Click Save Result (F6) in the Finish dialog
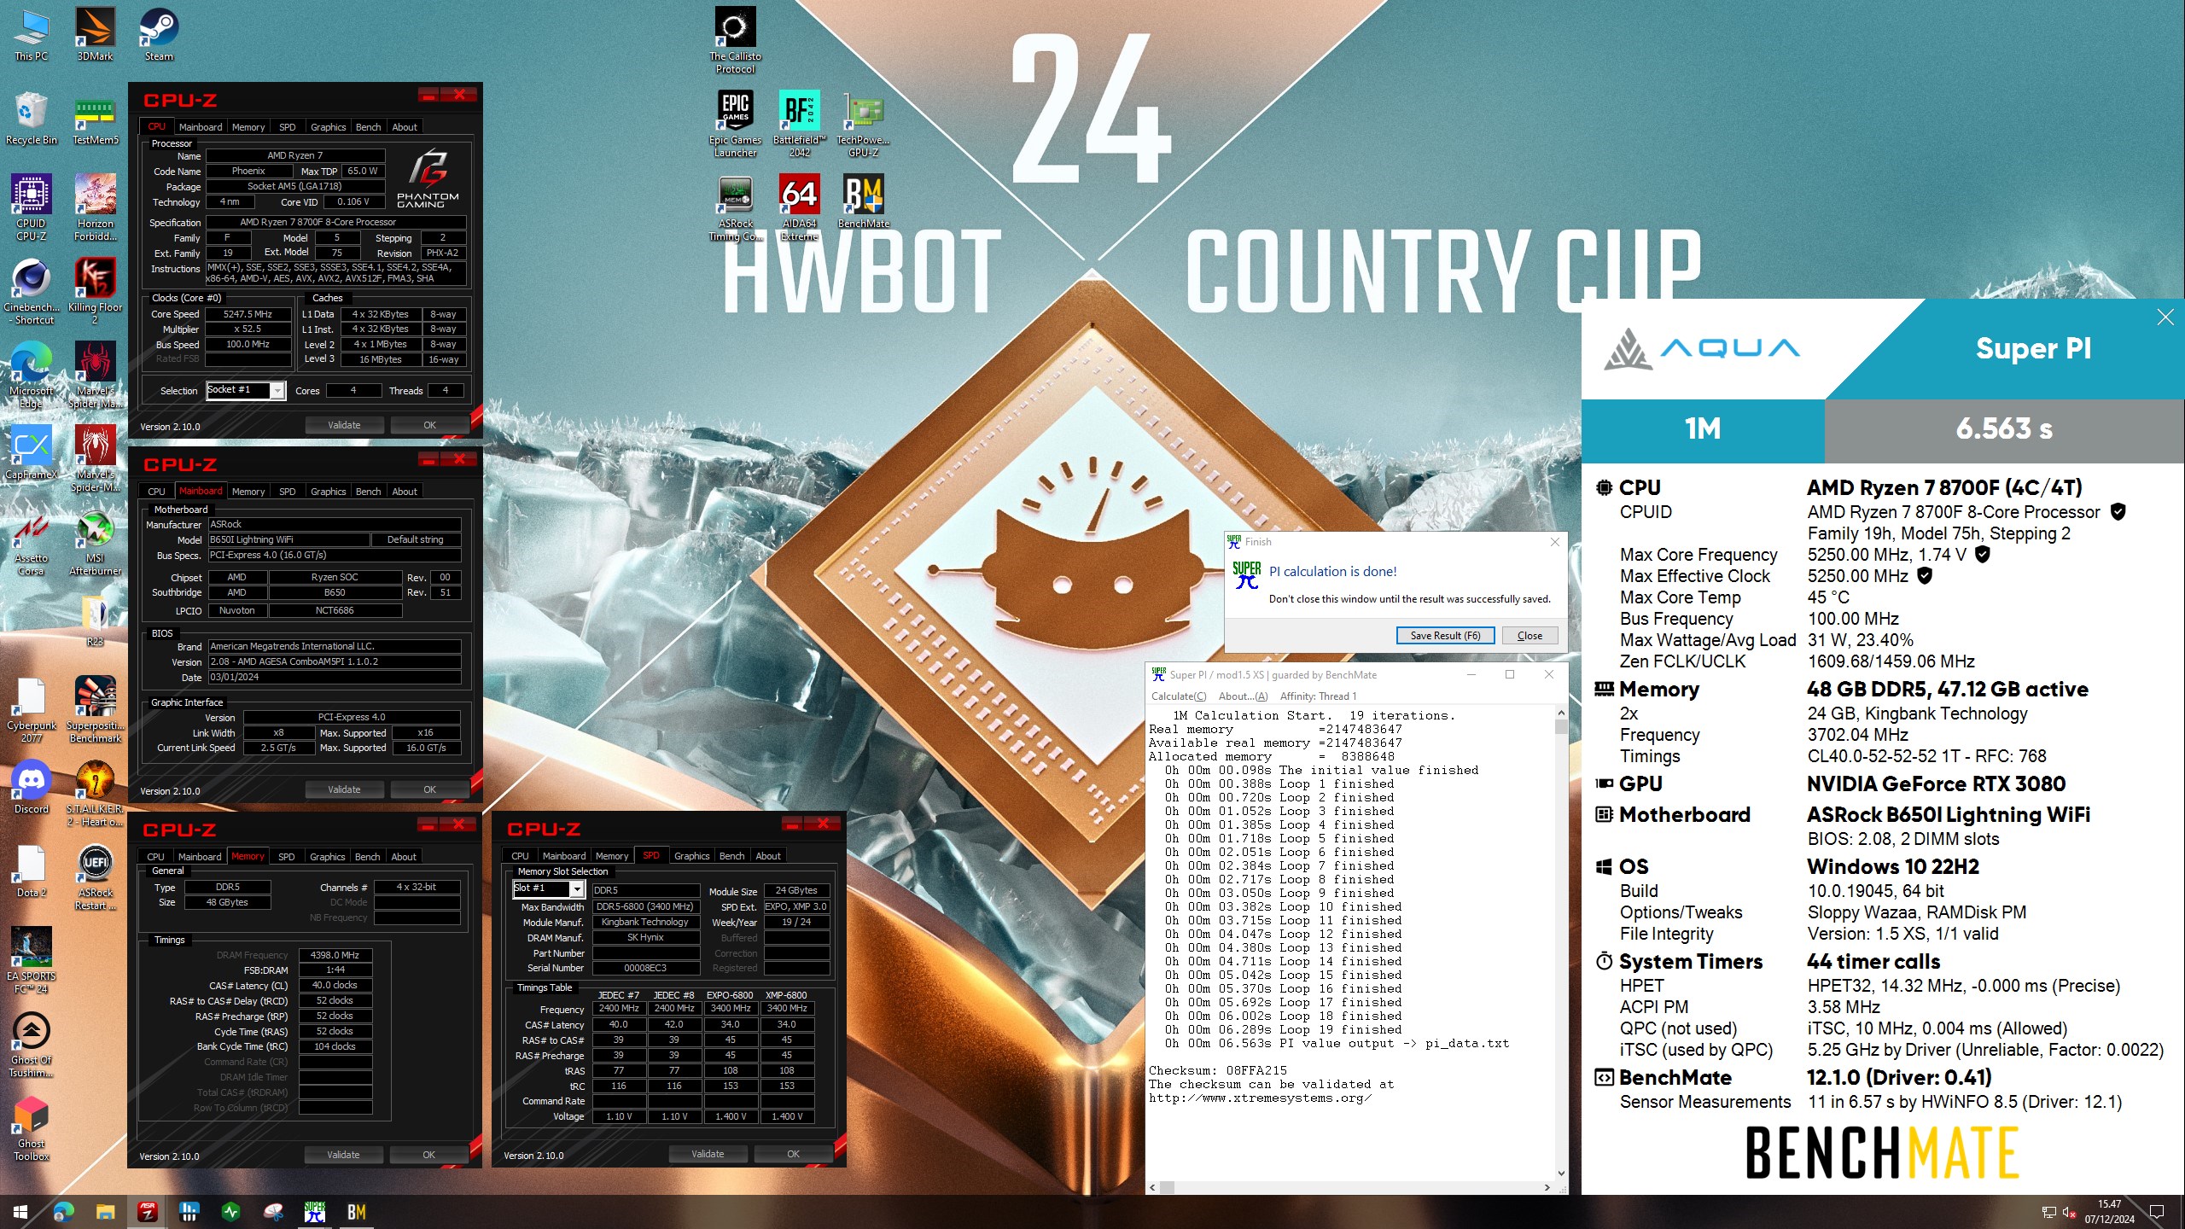Viewport: 2185px width, 1229px height. pos(1445,636)
